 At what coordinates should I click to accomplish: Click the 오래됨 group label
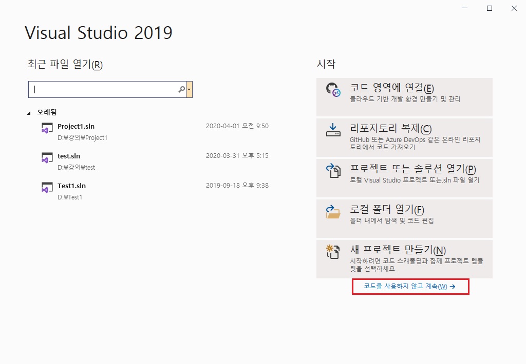(47, 112)
